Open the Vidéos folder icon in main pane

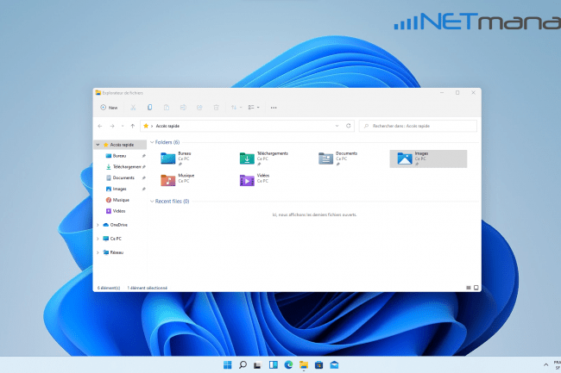click(x=247, y=179)
